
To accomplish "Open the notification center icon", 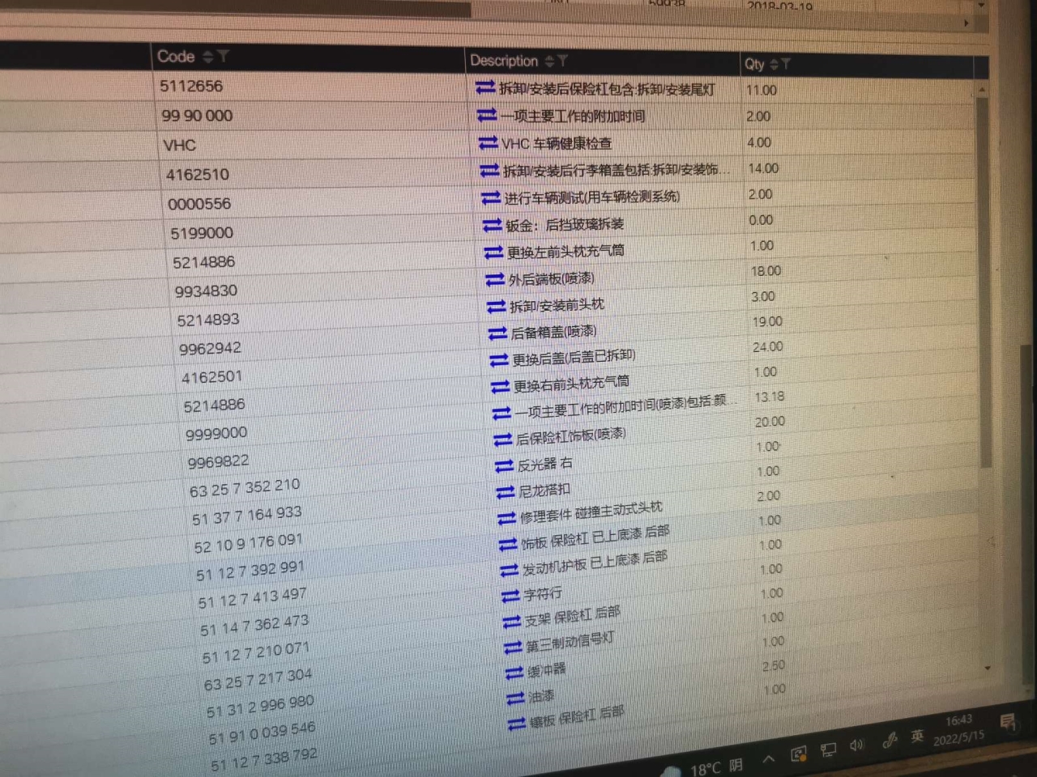I will [x=1009, y=723].
